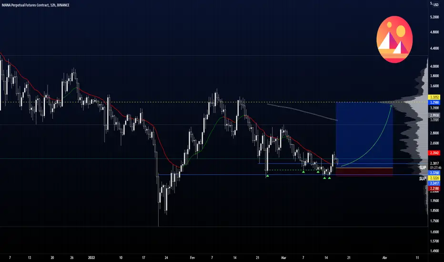Select the dark red 2.2180 price label
Screen dimensions: 444x262
coord(434,188)
